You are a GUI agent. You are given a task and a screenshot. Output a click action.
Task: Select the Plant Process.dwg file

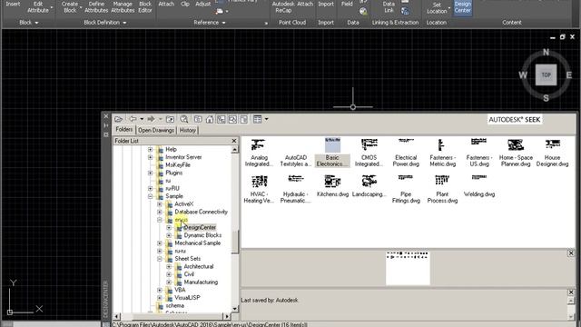click(x=442, y=189)
